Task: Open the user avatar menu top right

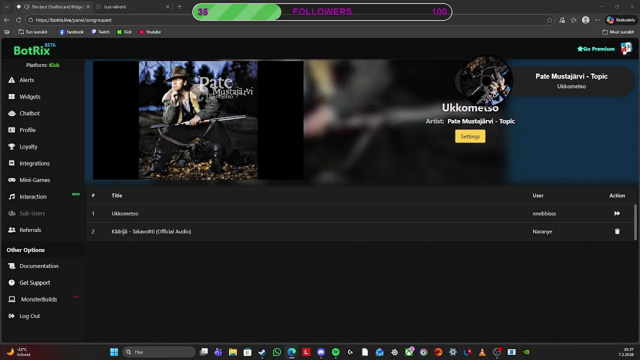Action: (x=626, y=48)
